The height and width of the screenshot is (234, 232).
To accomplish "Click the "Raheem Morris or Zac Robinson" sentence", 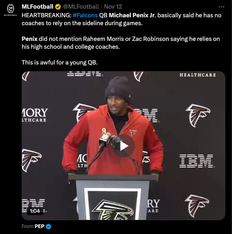I will tap(121, 43).
